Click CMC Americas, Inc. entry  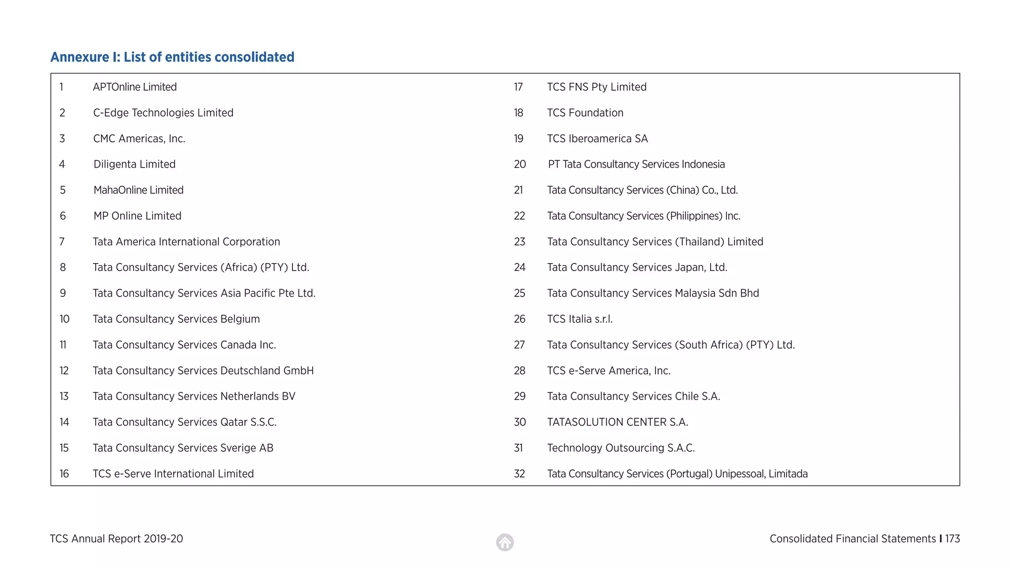(139, 139)
